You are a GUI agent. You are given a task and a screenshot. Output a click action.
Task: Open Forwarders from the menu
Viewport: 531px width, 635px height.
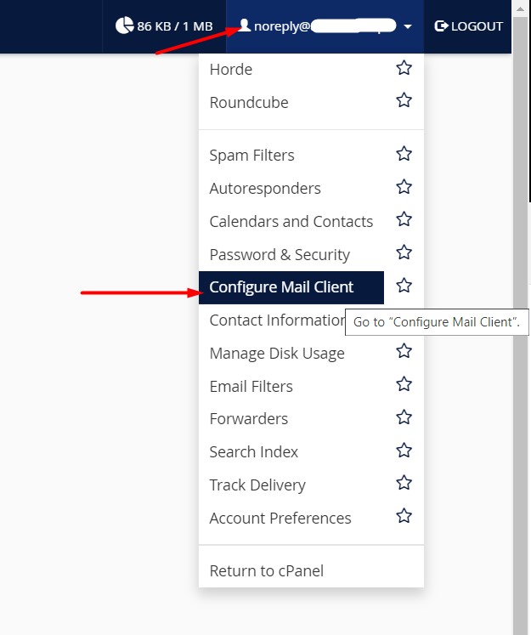click(x=249, y=419)
